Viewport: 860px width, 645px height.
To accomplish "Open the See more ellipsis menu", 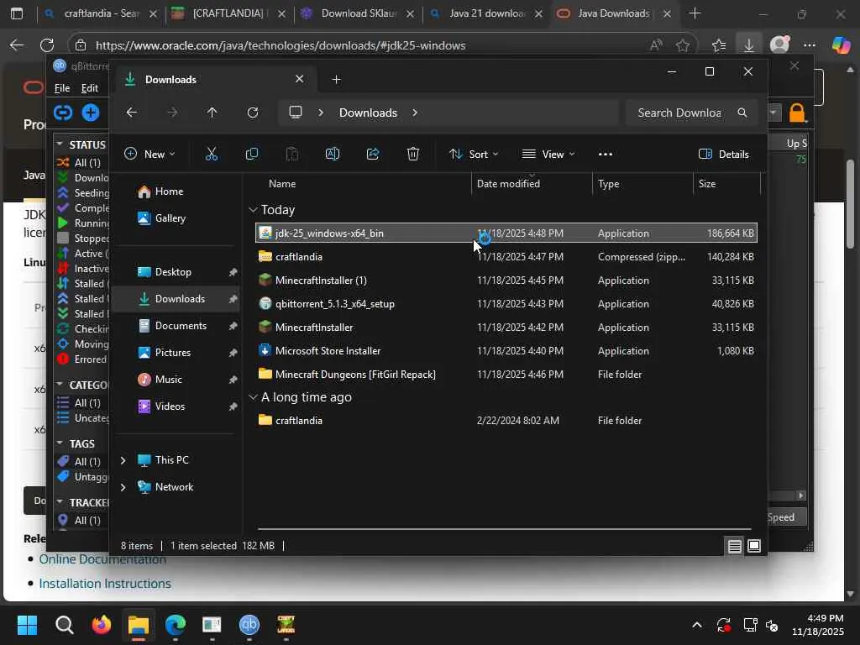I will (606, 155).
